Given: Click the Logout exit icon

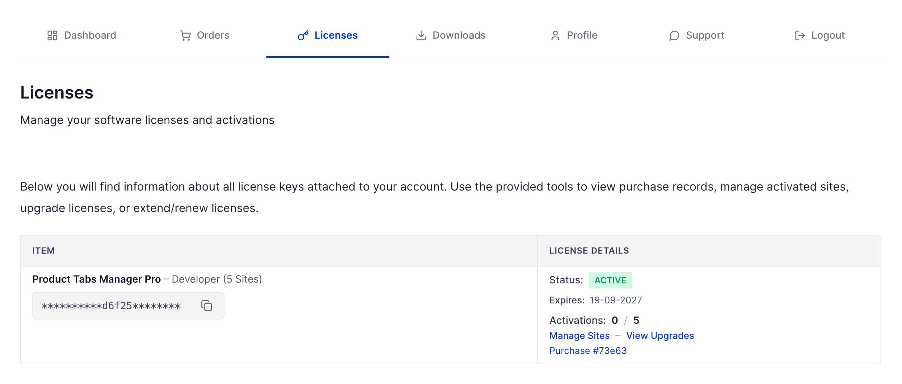Looking at the screenshot, I should tap(800, 35).
